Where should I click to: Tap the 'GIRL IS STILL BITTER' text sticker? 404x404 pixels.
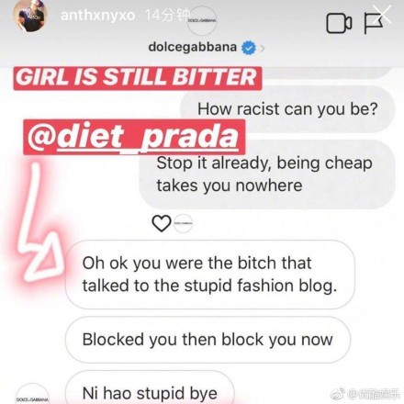point(138,78)
